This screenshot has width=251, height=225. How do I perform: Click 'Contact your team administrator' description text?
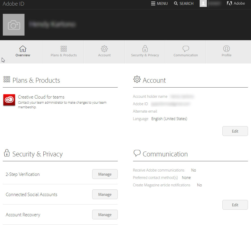click(x=62, y=105)
